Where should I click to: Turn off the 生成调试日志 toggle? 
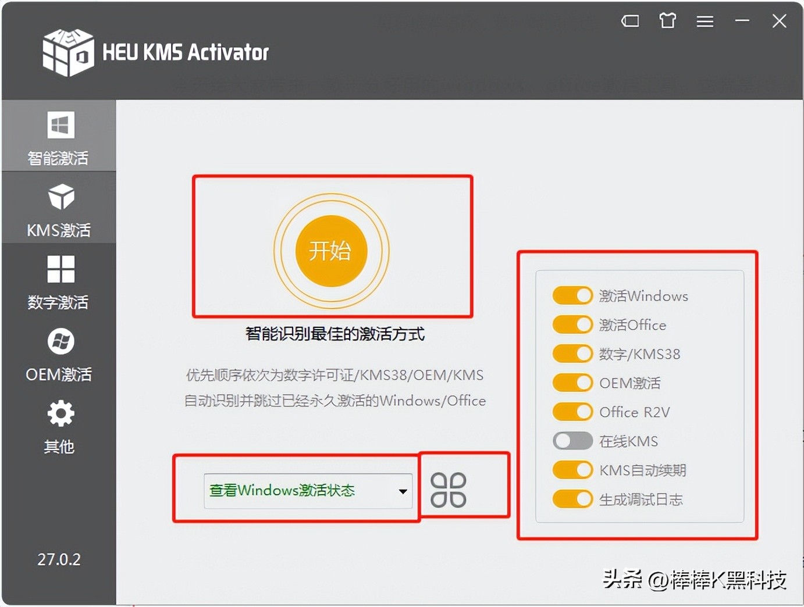(x=572, y=499)
